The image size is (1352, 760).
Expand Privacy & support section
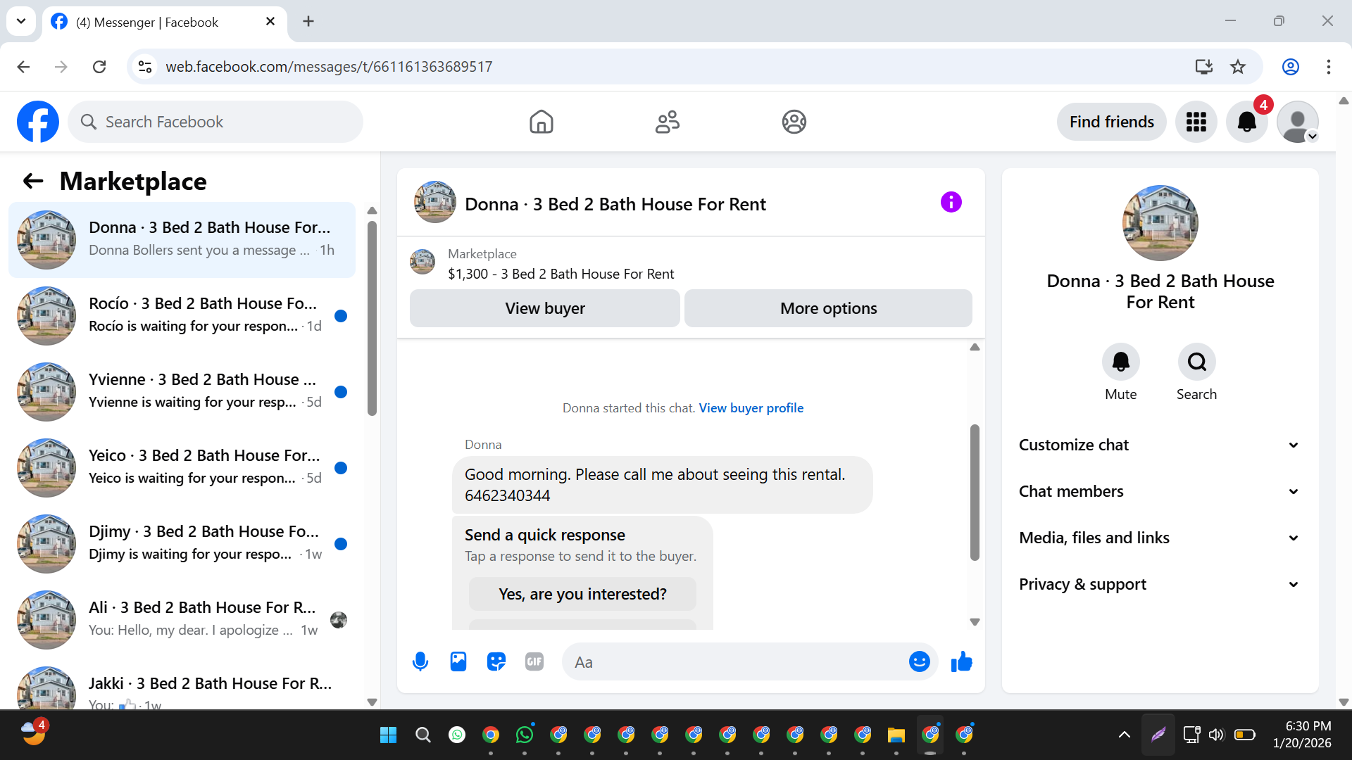pos(1160,585)
